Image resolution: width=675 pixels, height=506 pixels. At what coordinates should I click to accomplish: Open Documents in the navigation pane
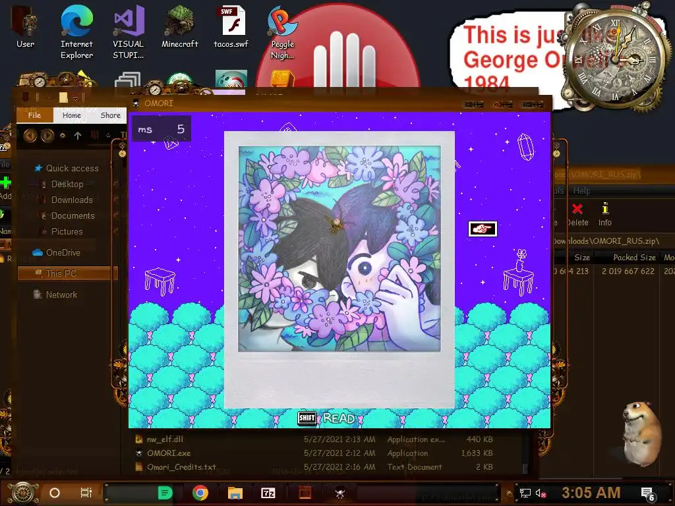point(73,216)
